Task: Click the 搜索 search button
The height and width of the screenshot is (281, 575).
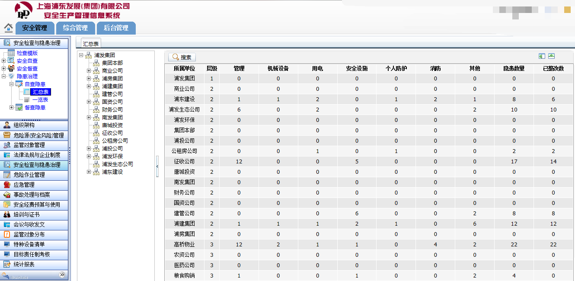Action: (182, 57)
